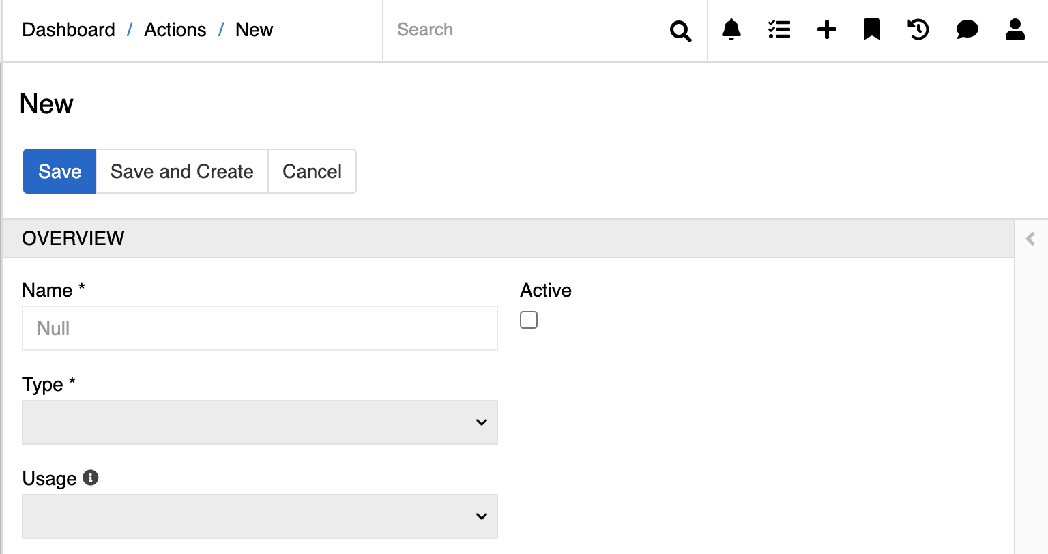
Task: Open the chat messages icon
Action: coord(967,30)
